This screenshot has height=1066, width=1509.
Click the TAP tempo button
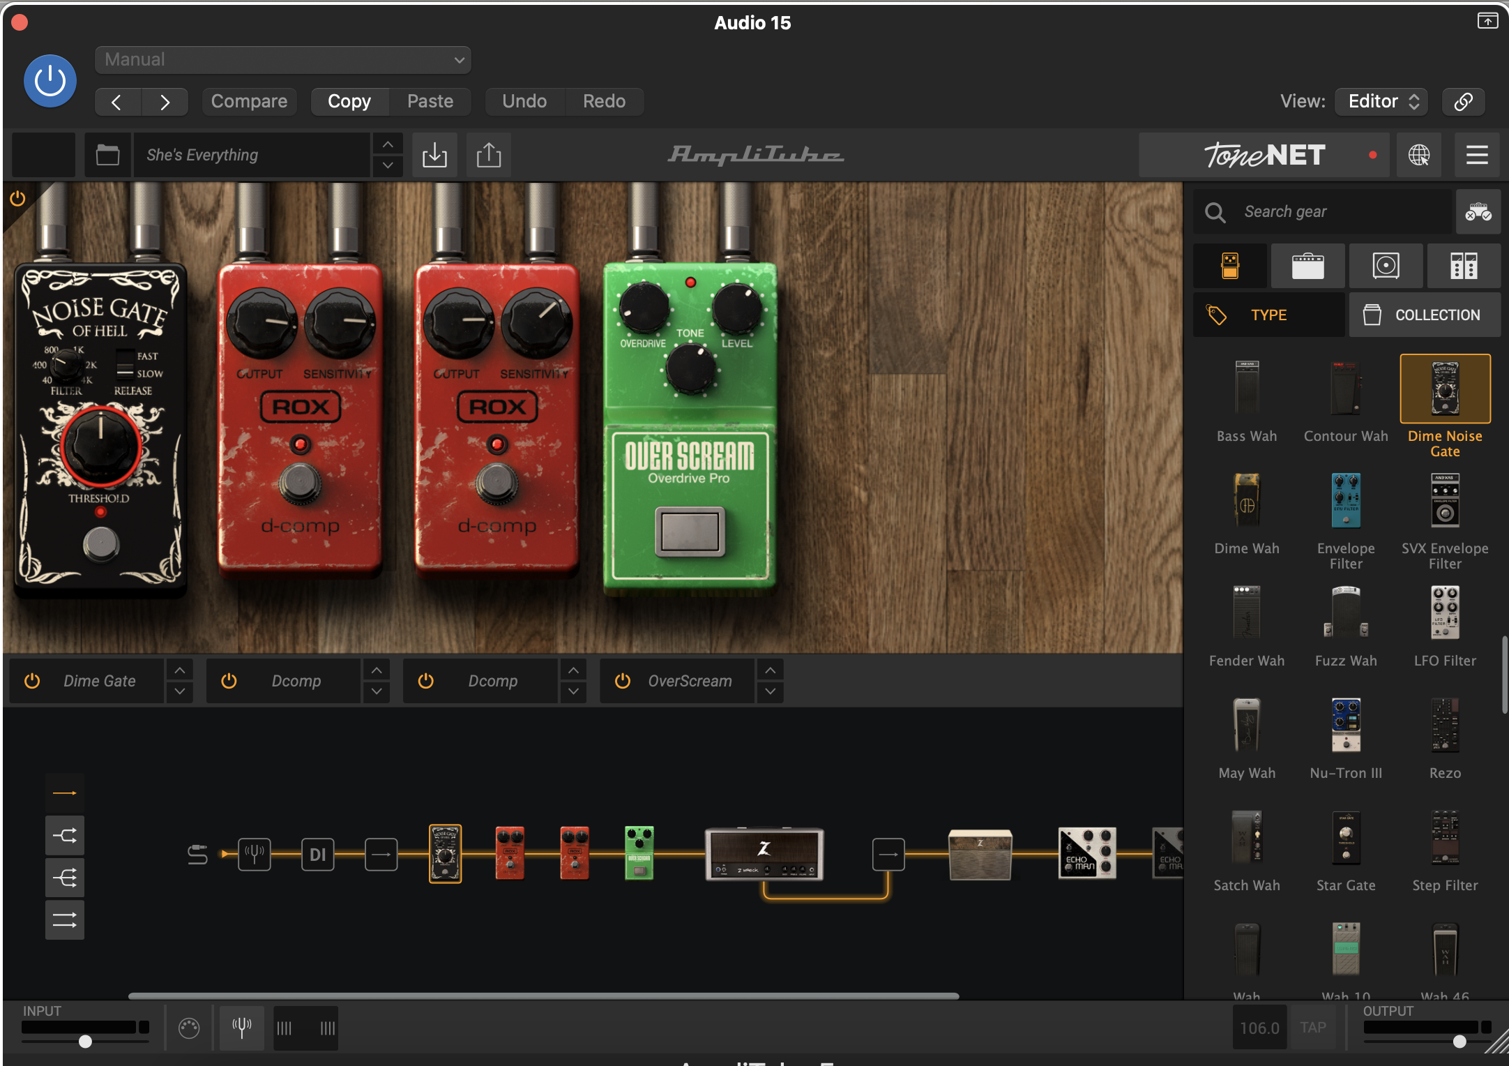[1313, 1028]
